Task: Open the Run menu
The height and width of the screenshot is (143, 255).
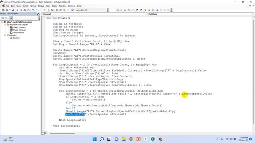Action: click(x=48, y=6)
